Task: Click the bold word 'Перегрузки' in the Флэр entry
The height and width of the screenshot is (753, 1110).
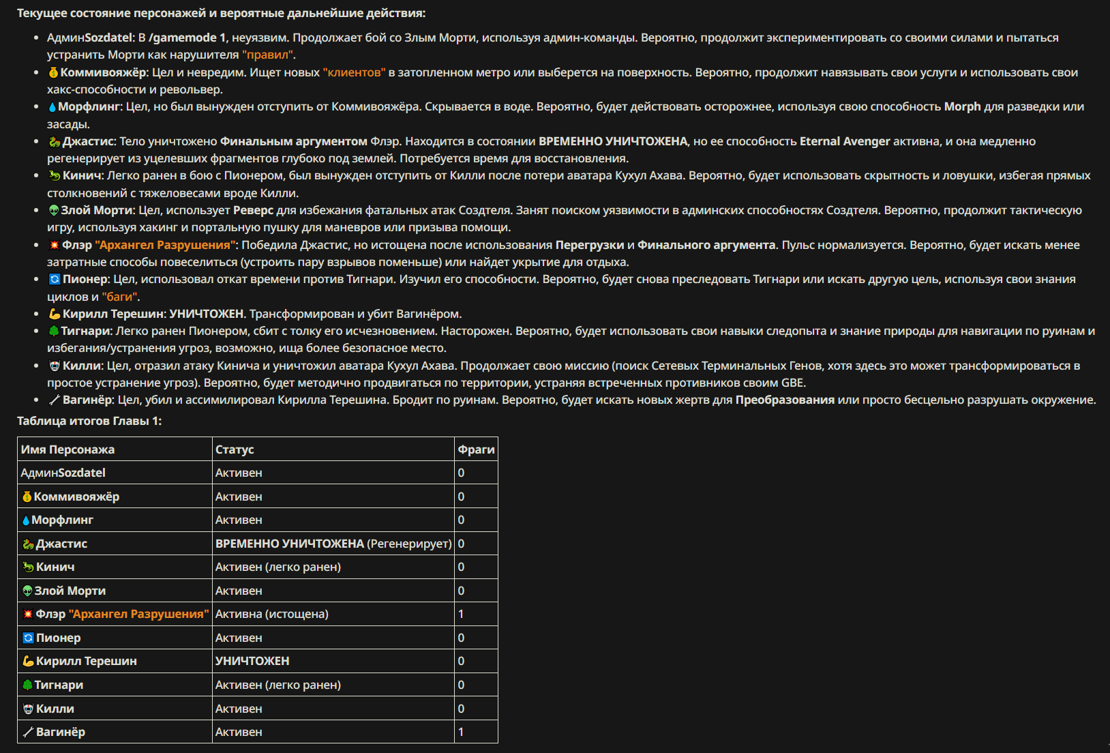Action: point(590,245)
